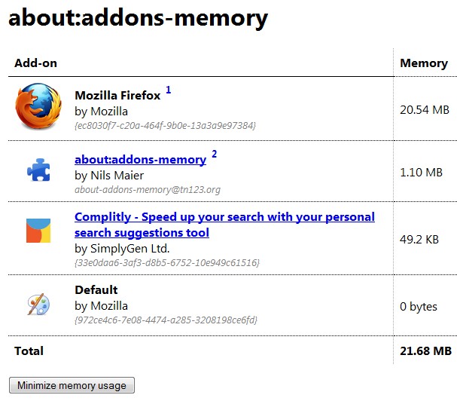The height and width of the screenshot is (401, 457).
Task: Click the Default theme paintbrush icon
Action: [39, 304]
